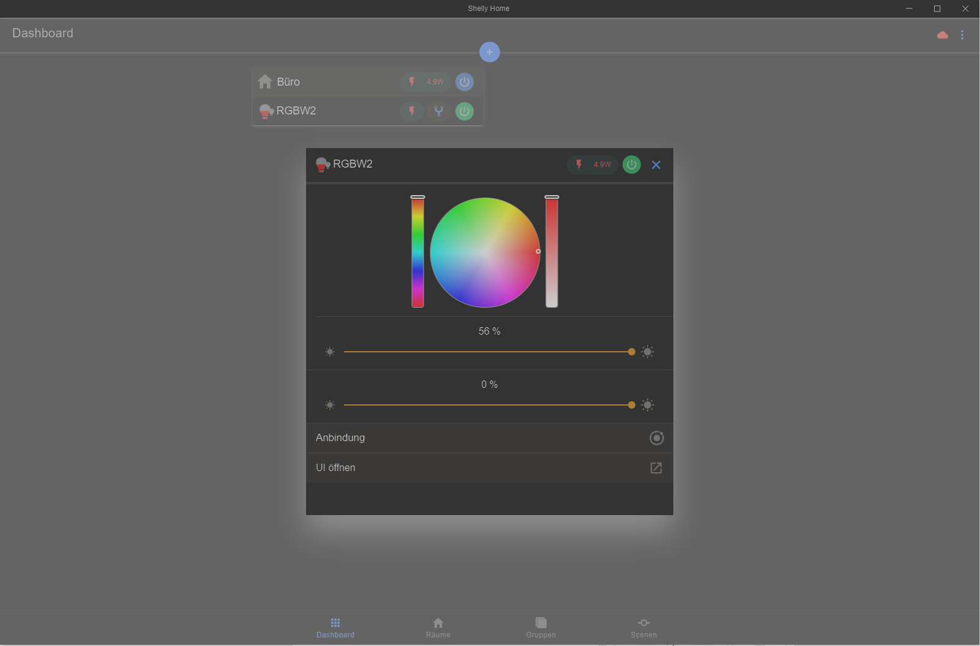Pick a color in the color wheel

pos(485,252)
